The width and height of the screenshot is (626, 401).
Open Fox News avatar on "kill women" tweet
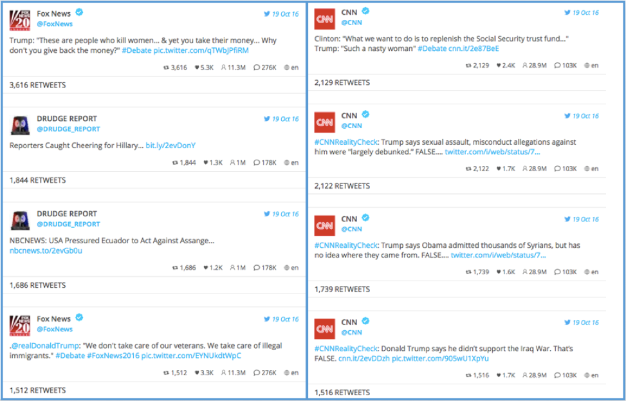pyautogui.click(x=20, y=19)
